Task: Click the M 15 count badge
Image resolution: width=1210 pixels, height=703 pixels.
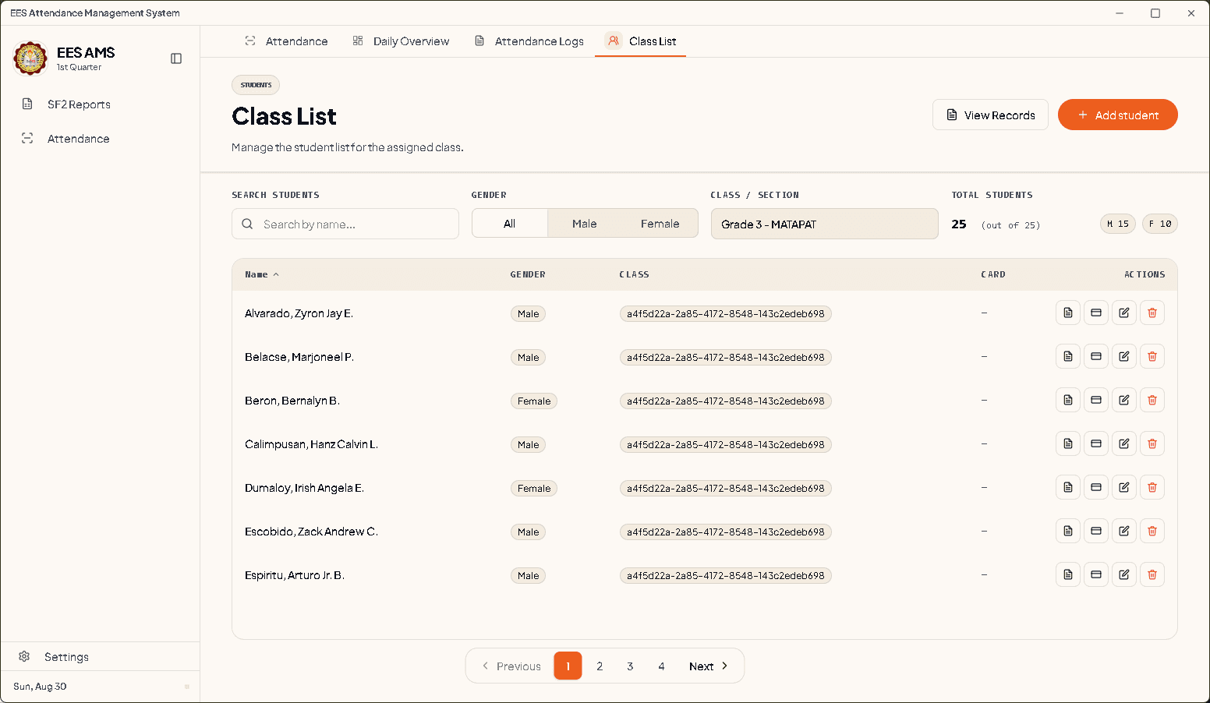Action: click(x=1118, y=224)
